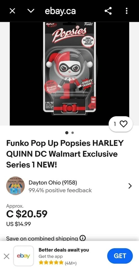Tap the Funko Popsies listing title
Screen dimensions: 139x271
point(65,154)
